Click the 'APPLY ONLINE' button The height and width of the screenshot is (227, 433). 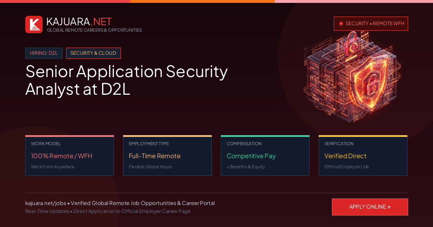(x=370, y=207)
